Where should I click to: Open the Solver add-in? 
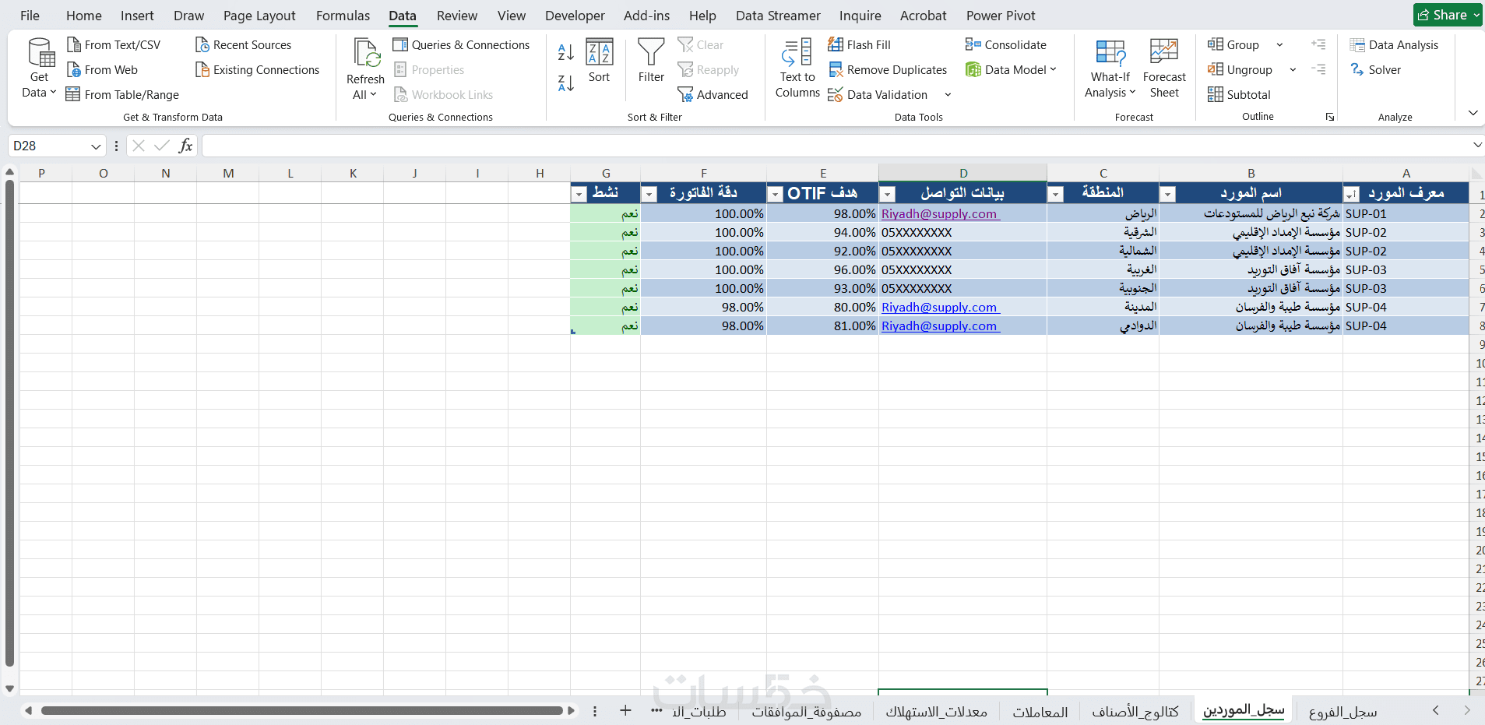(1375, 69)
